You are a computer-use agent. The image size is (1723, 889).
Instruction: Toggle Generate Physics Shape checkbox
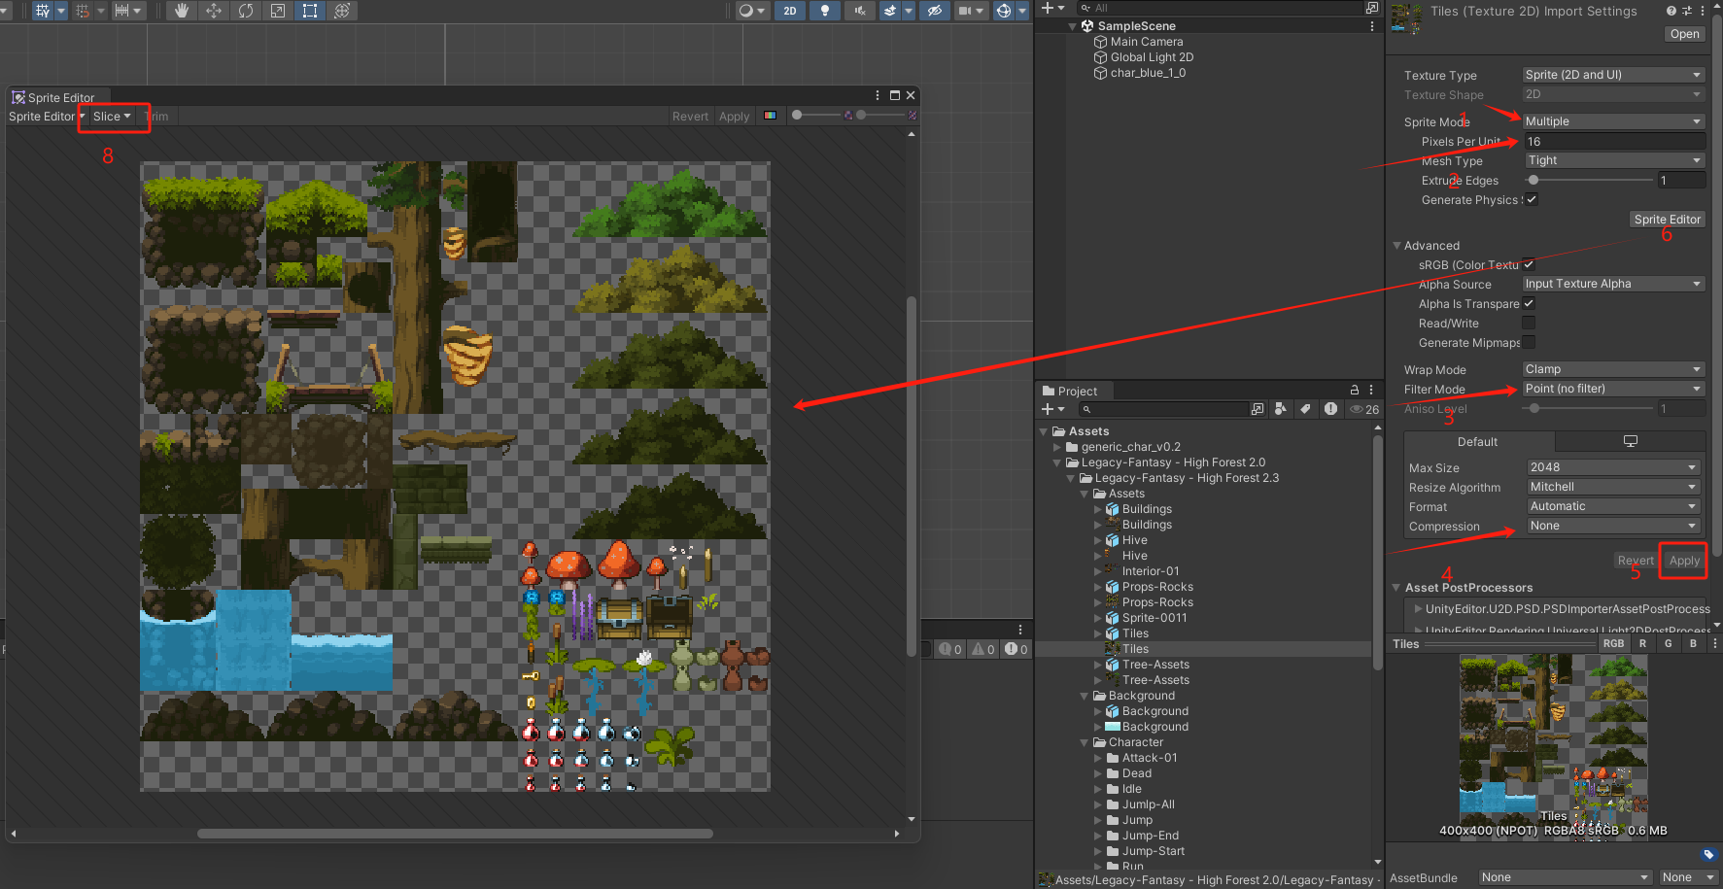coord(1532,199)
